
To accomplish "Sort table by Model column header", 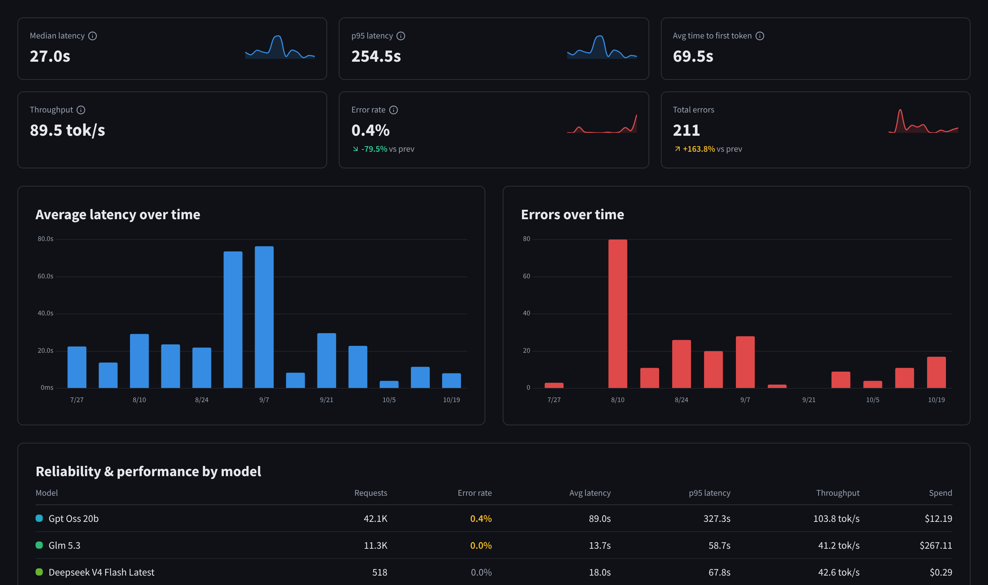I will coord(46,493).
